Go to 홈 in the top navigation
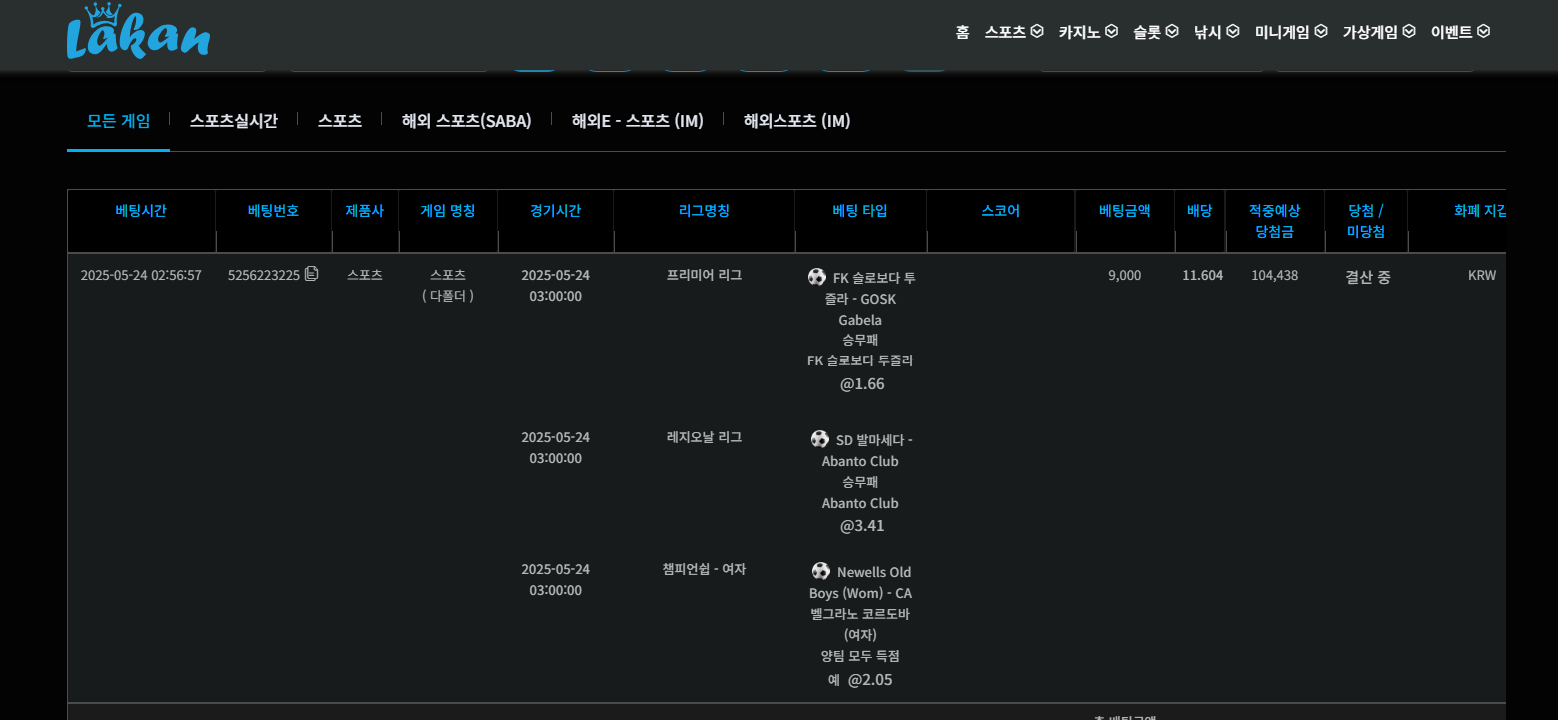The width and height of the screenshot is (1558, 720). pos(962,32)
